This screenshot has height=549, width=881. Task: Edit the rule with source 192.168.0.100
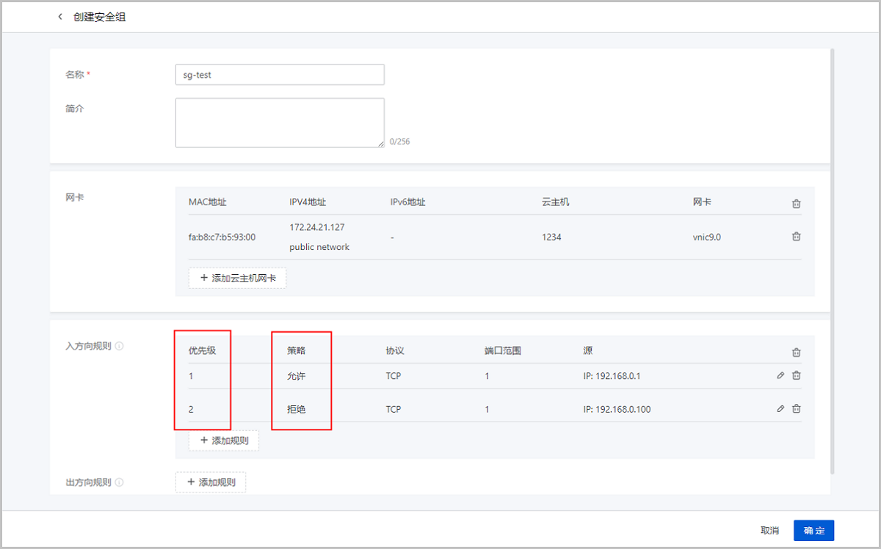click(780, 409)
